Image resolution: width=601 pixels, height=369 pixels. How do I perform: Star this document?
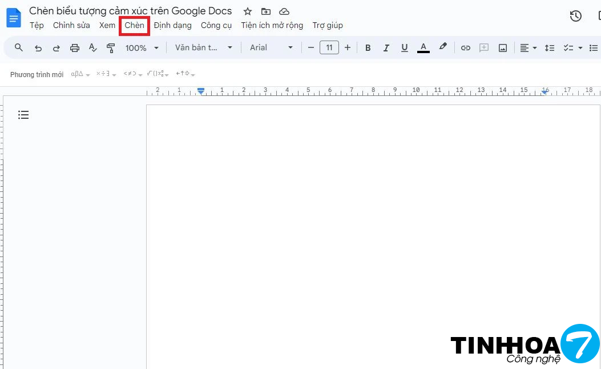248,11
